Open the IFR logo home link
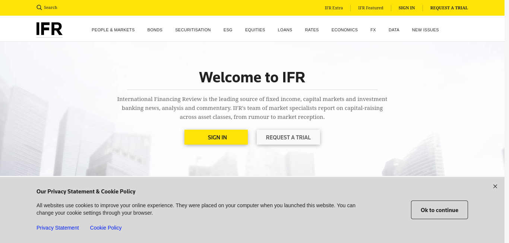 [x=50, y=29]
